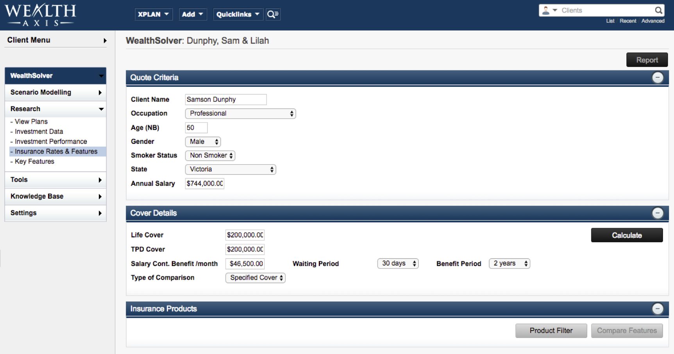Open the Quicklinks dropdown menu
This screenshot has height=354, width=674.
point(238,14)
